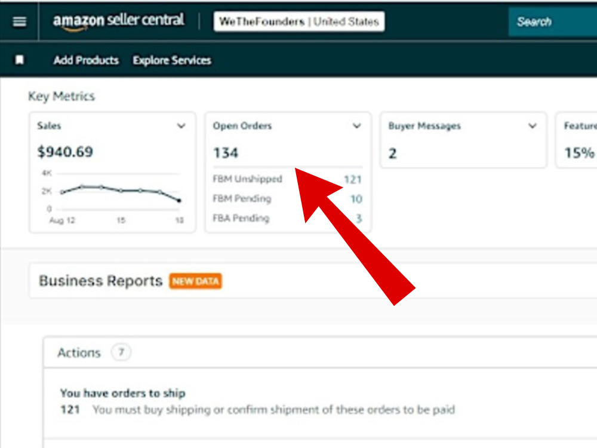
Task: Click the Actions count badge showing 7
Action: point(121,352)
